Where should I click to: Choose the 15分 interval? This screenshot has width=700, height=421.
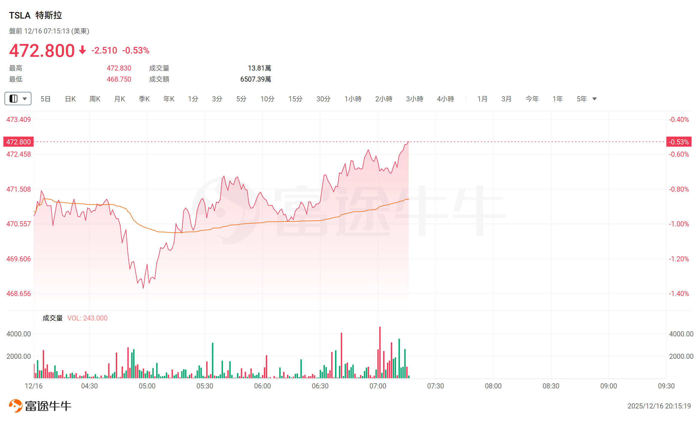click(295, 99)
